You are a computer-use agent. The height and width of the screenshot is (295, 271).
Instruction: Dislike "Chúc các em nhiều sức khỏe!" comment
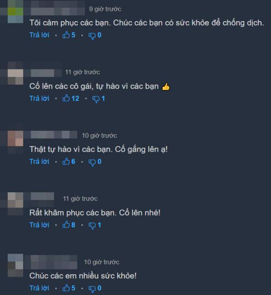pyautogui.click(x=95, y=288)
